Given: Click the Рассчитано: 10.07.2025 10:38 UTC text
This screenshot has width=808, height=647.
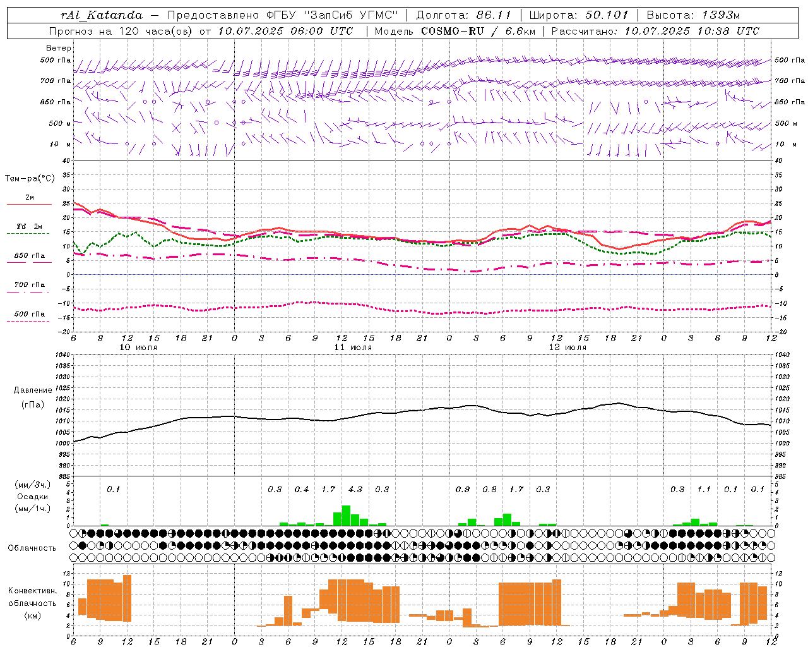Looking at the screenshot, I should coord(655,31).
